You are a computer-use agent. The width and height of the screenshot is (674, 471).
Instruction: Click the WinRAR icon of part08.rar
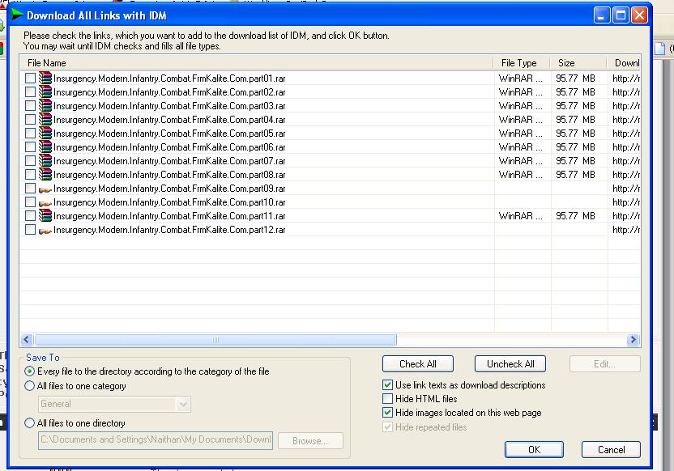click(x=45, y=174)
